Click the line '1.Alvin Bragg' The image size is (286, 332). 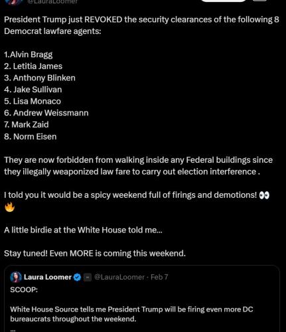[29, 54]
